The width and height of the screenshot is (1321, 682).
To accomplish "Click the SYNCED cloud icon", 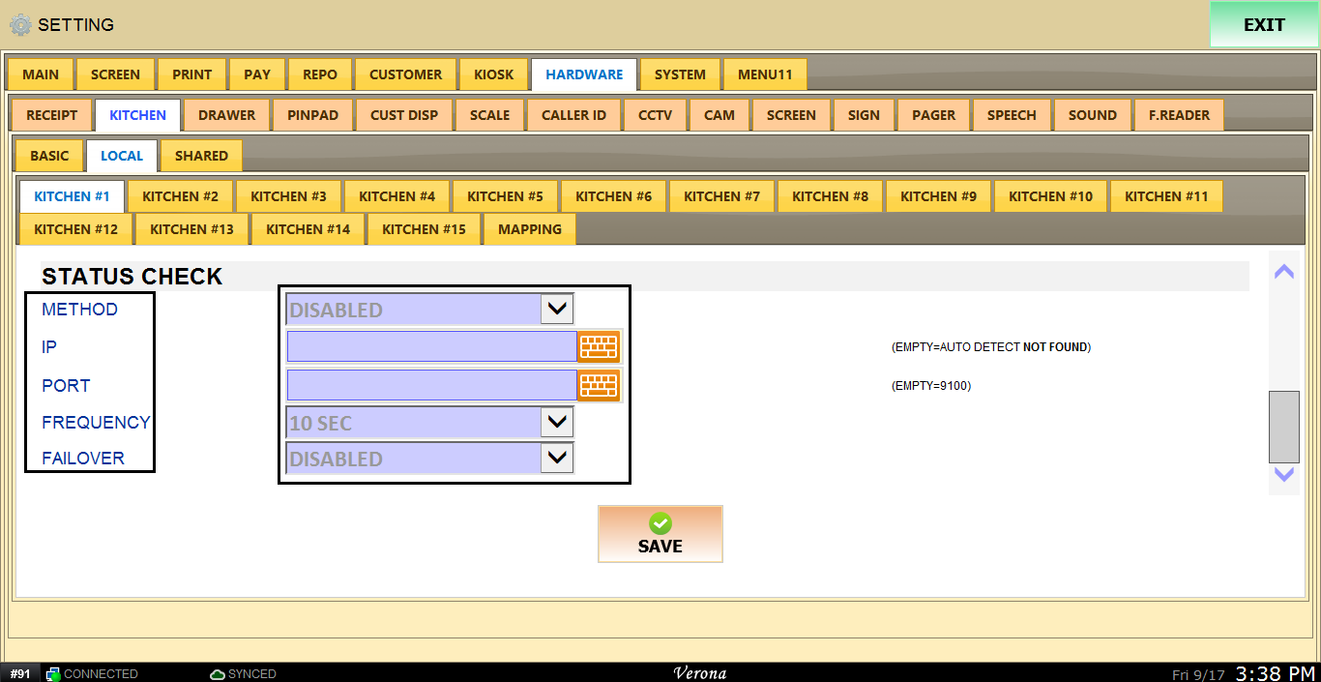I will click(218, 674).
